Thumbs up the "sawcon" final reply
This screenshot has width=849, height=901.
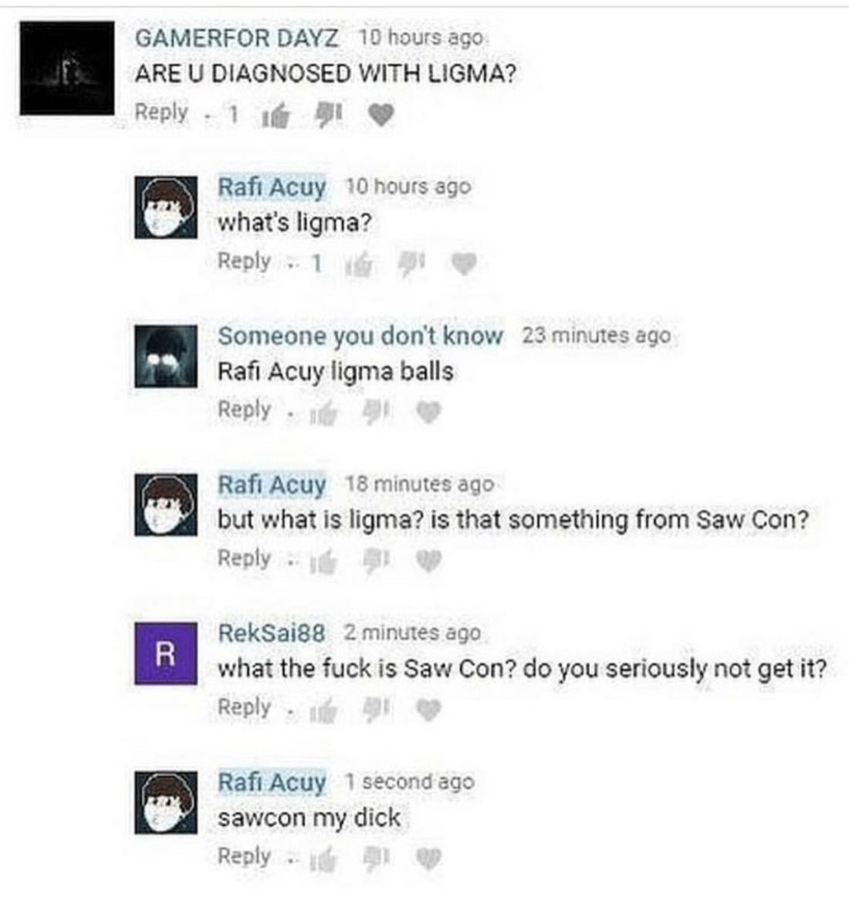pyautogui.click(x=323, y=859)
